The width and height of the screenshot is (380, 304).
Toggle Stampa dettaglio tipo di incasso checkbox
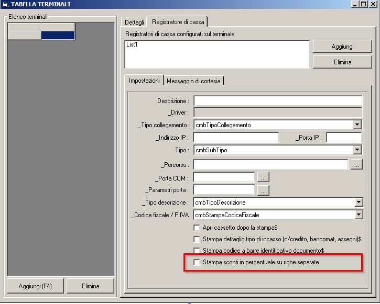click(197, 240)
